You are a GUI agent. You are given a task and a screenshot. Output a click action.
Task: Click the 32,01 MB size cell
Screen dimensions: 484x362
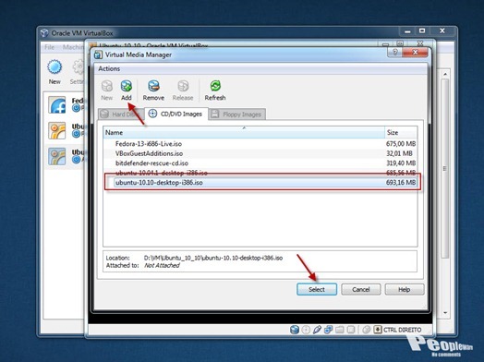click(x=399, y=153)
